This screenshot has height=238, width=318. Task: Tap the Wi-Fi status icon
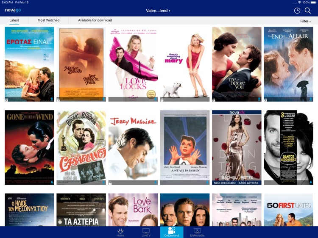299,3
